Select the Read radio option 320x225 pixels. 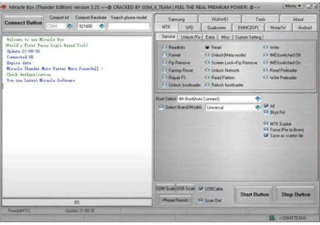pos(213,47)
